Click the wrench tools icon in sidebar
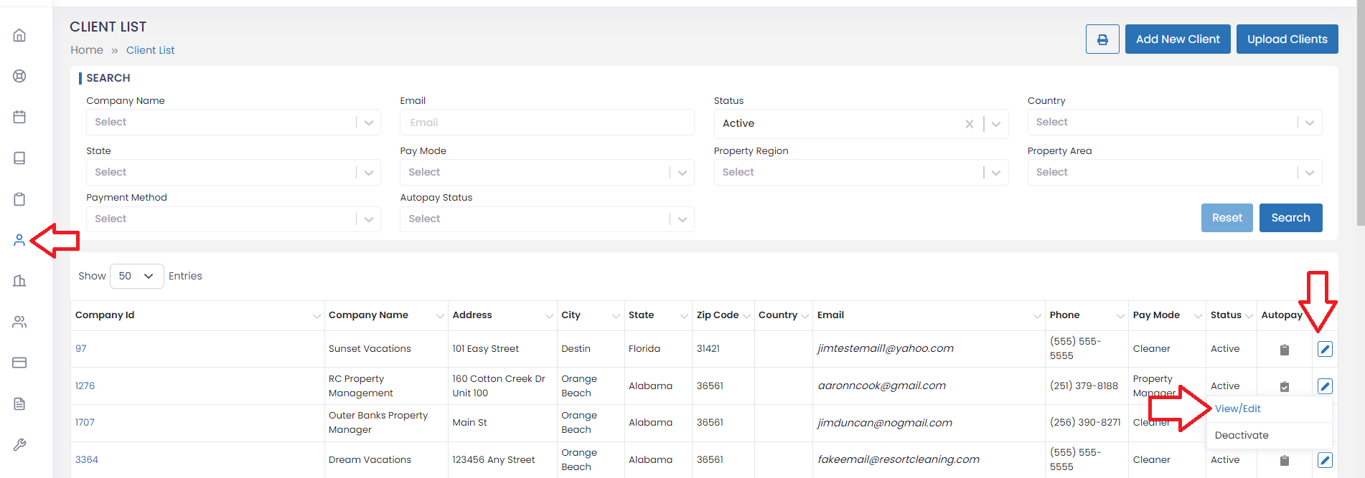Viewport: 1365px width, 478px height. pyautogui.click(x=19, y=445)
